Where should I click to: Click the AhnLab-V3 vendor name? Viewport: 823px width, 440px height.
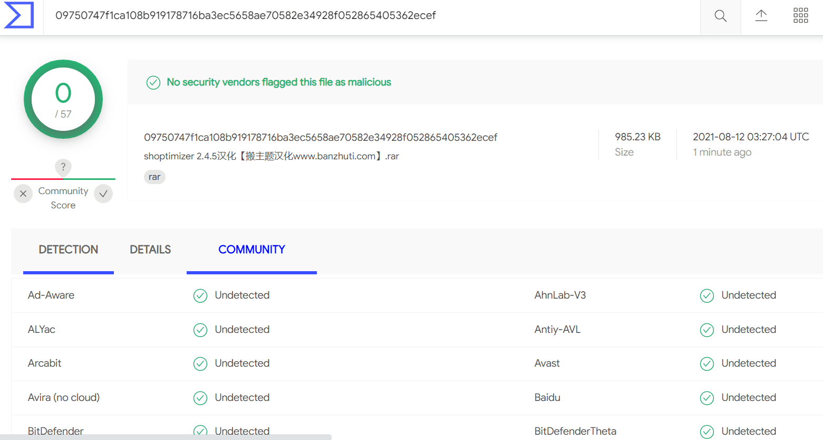[560, 295]
